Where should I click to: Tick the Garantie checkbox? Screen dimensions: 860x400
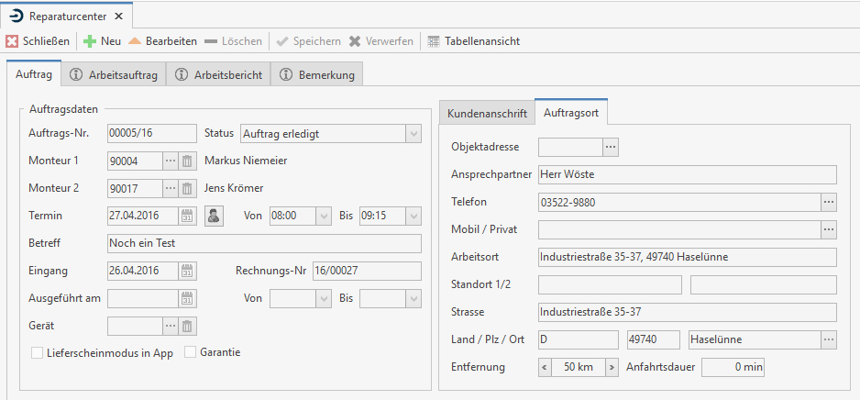(191, 351)
